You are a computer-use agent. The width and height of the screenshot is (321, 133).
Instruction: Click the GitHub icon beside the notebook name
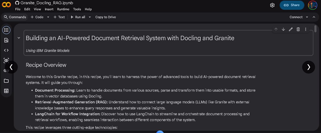pos(17,3)
